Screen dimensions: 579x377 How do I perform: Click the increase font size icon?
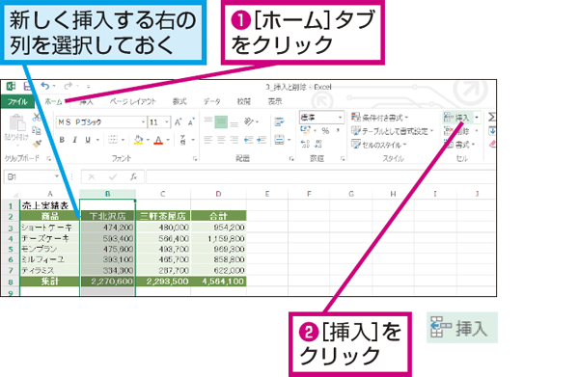pyautogui.click(x=178, y=122)
